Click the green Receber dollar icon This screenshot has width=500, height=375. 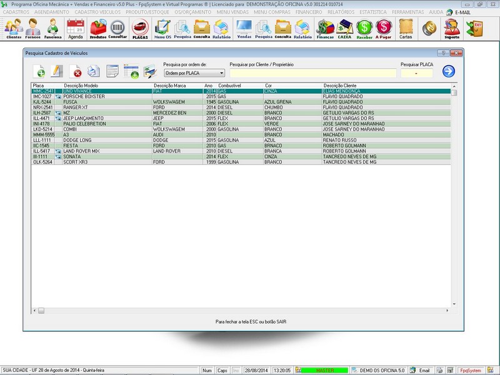tap(364, 29)
